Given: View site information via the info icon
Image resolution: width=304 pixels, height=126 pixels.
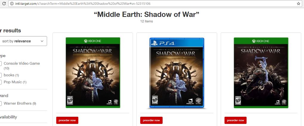Looking at the screenshot, I should [x=12, y=4].
